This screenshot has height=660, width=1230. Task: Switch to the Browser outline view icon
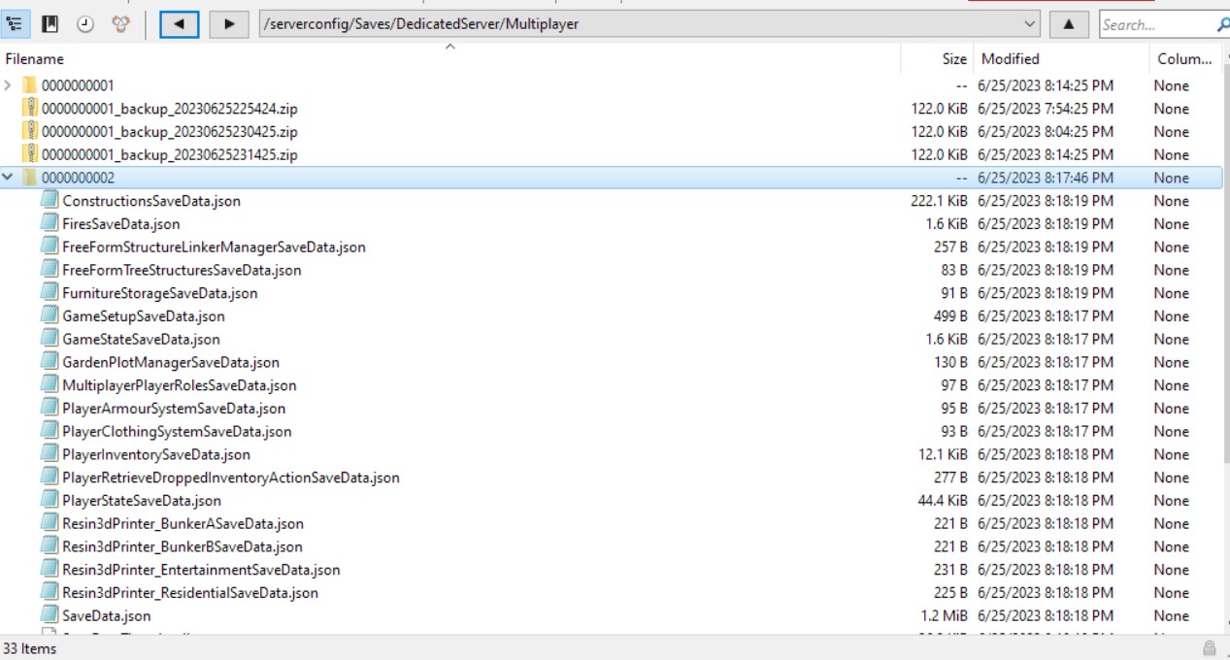pos(15,24)
